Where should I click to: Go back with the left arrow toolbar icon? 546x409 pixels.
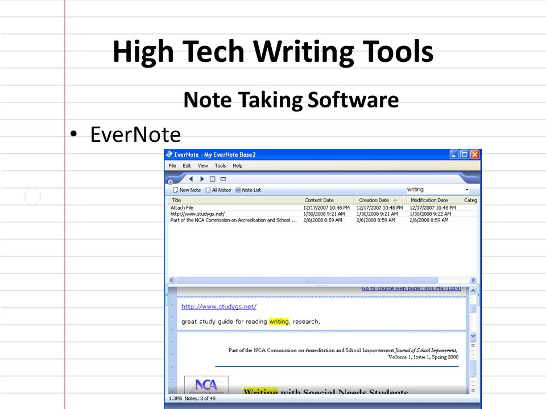(x=191, y=179)
